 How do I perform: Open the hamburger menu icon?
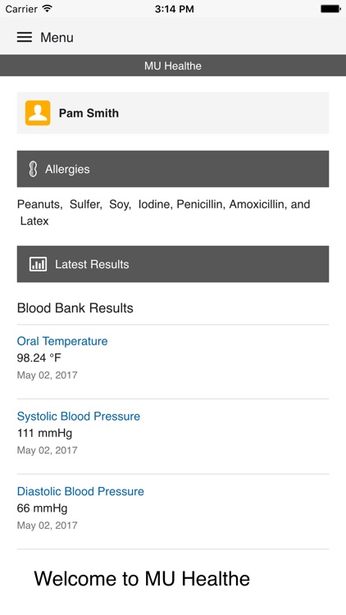tap(25, 37)
